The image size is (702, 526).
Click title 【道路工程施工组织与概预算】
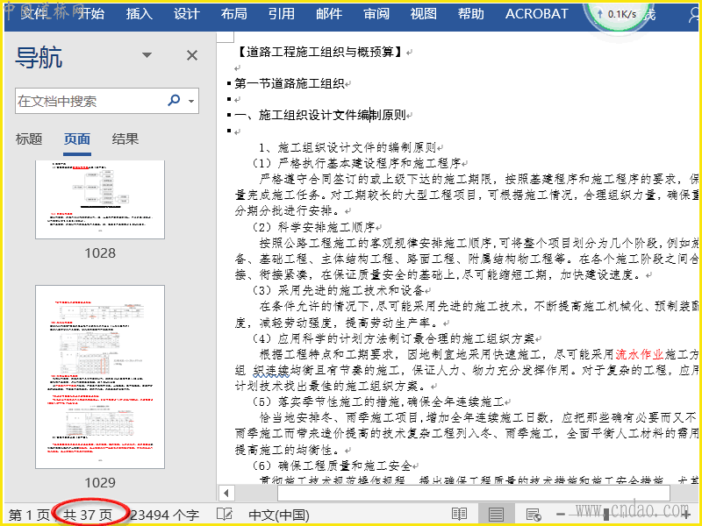click(x=319, y=52)
